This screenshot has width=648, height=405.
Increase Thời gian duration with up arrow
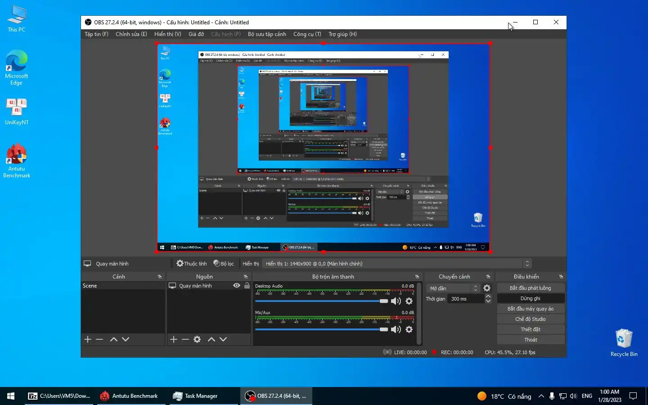pyautogui.click(x=488, y=296)
